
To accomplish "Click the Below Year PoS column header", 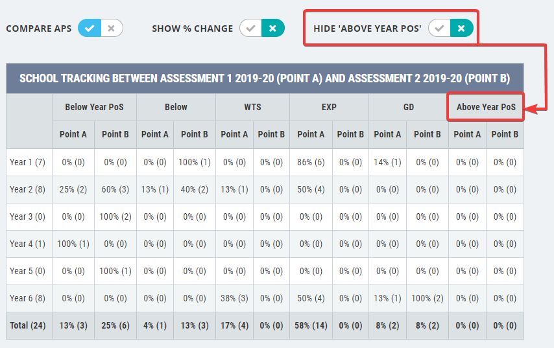I will click(94, 107).
